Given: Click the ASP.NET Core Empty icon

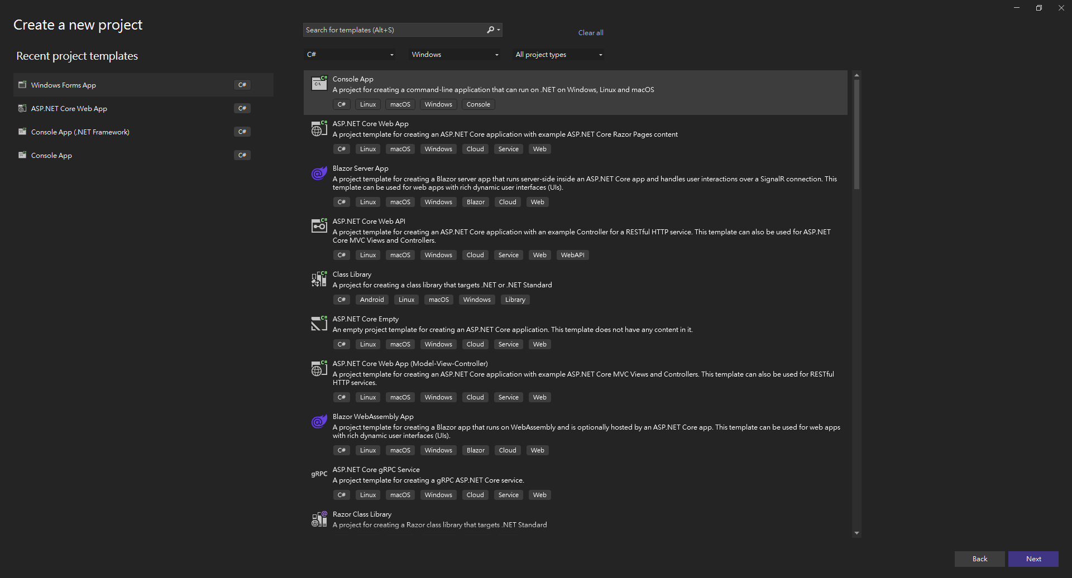Looking at the screenshot, I should coord(319,324).
